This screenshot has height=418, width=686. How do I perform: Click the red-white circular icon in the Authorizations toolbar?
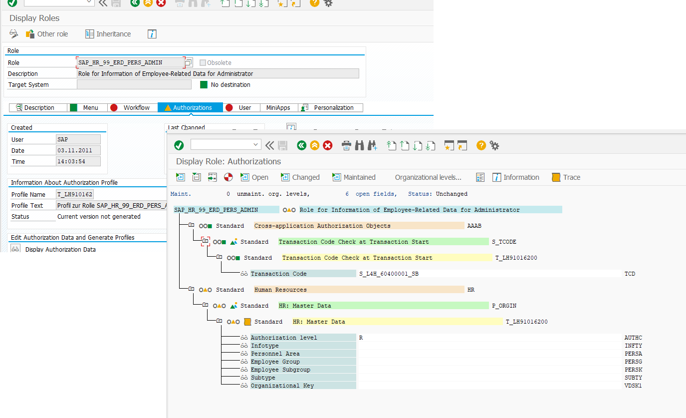click(228, 177)
